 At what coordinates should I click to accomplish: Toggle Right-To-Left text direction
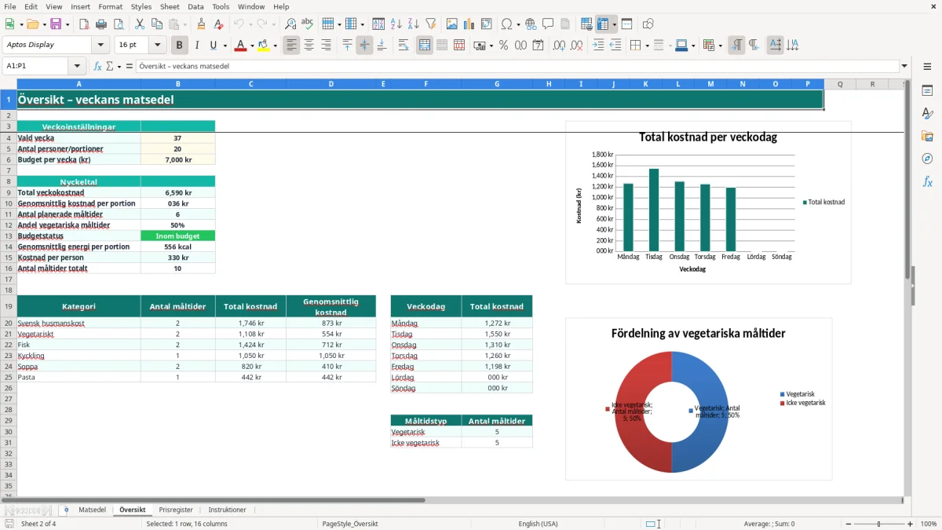point(754,46)
